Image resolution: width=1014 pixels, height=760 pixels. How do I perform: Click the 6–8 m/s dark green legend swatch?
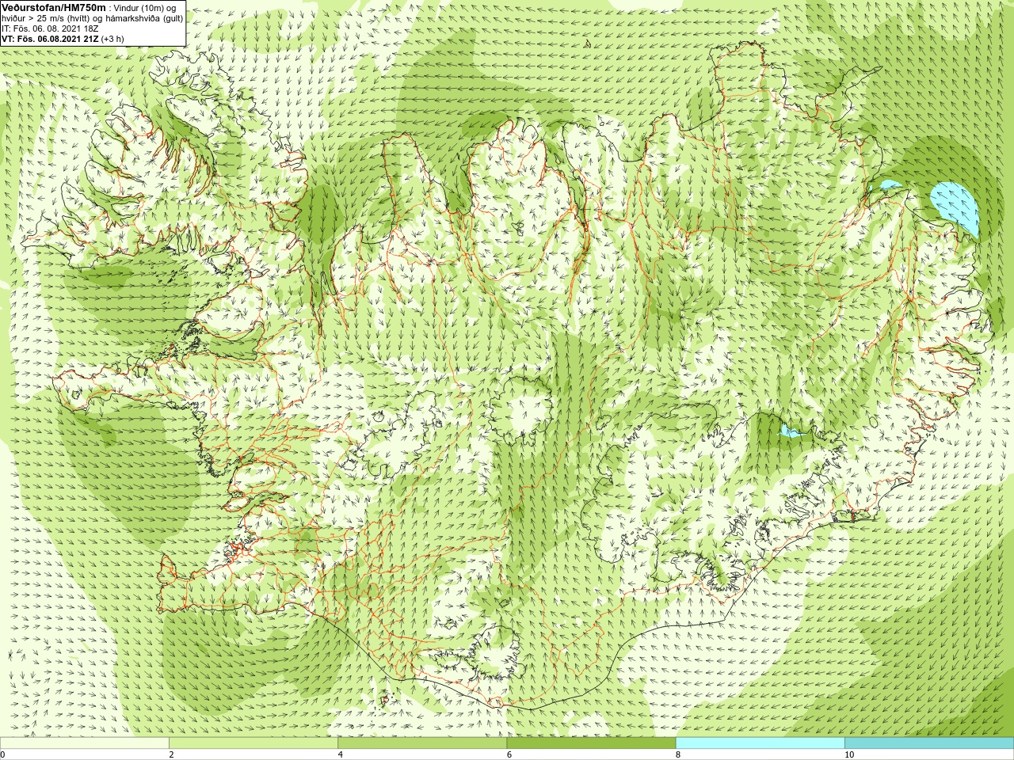(591, 743)
